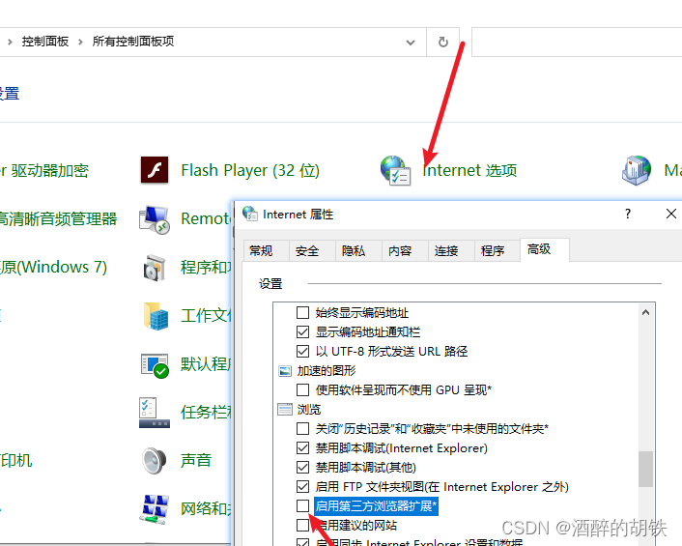Click the control panel search box
Viewport: 682px width, 546px height.
coord(577,43)
